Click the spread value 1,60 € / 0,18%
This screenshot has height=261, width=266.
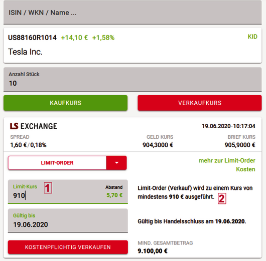click(28, 145)
